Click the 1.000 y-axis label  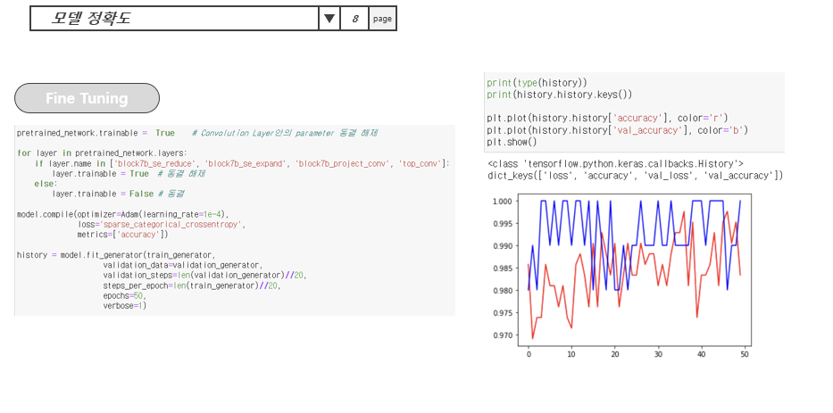[x=503, y=202]
